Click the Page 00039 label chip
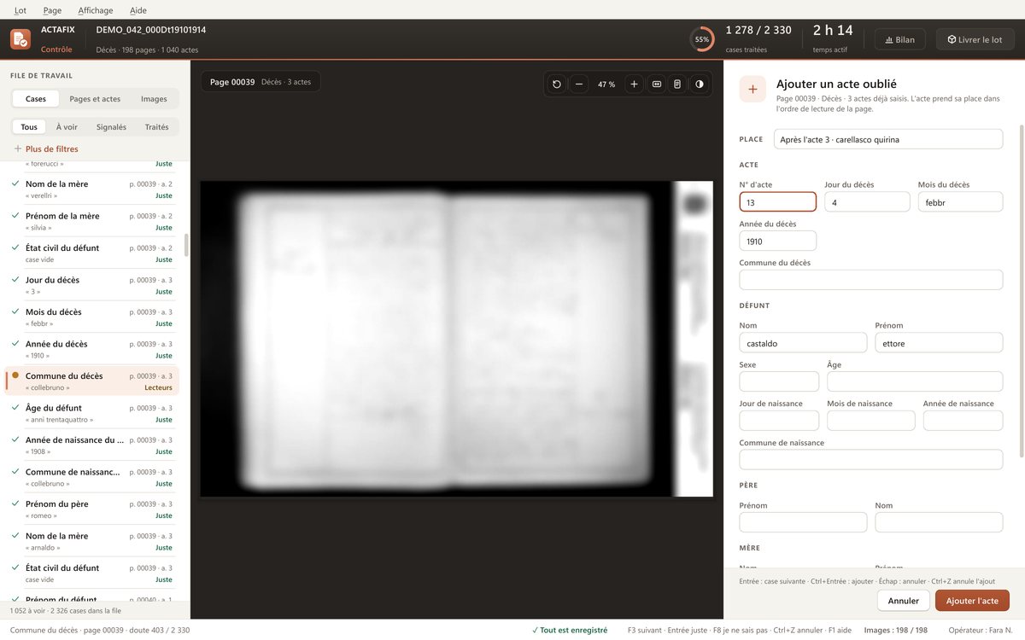This screenshot has height=640, width=1025. tap(261, 82)
